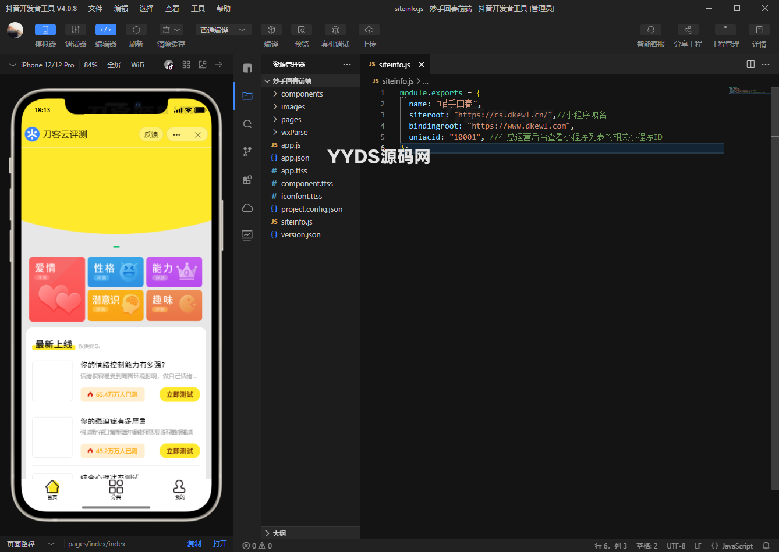
Task: Open the 普通编译 compile mode dropdown
Action: point(223,30)
